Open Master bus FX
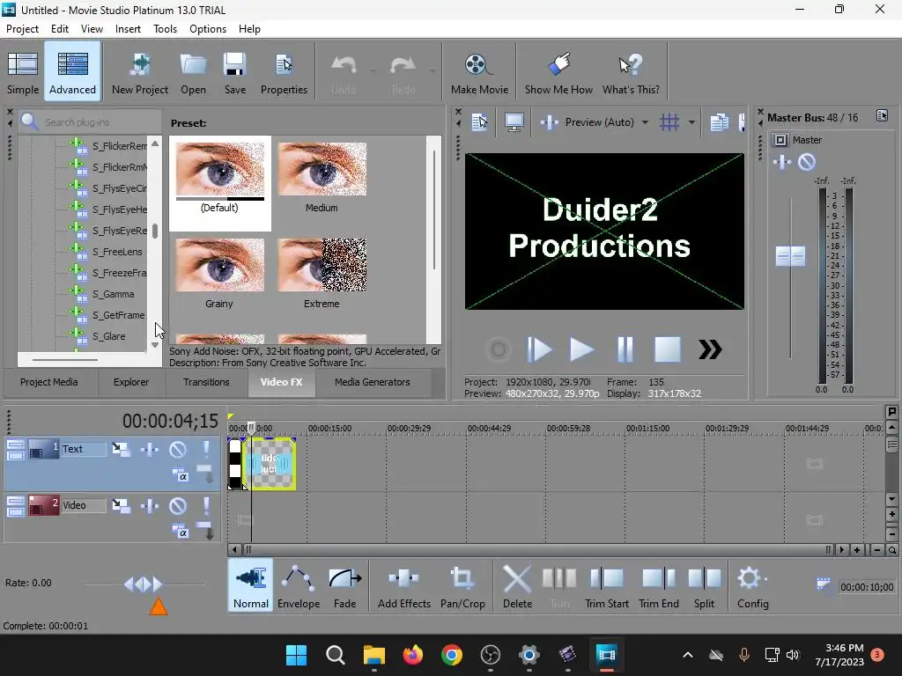 (x=782, y=162)
